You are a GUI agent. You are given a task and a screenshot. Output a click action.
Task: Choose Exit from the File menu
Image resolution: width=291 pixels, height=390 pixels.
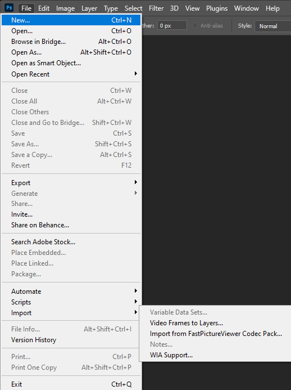(71, 384)
